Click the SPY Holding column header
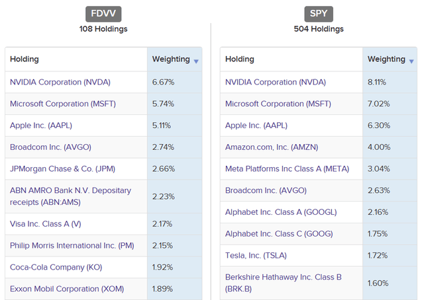 coord(240,59)
